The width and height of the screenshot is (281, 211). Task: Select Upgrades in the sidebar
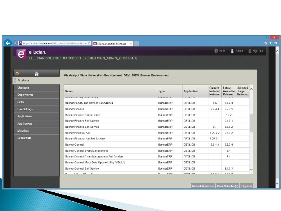(x=37, y=88)
